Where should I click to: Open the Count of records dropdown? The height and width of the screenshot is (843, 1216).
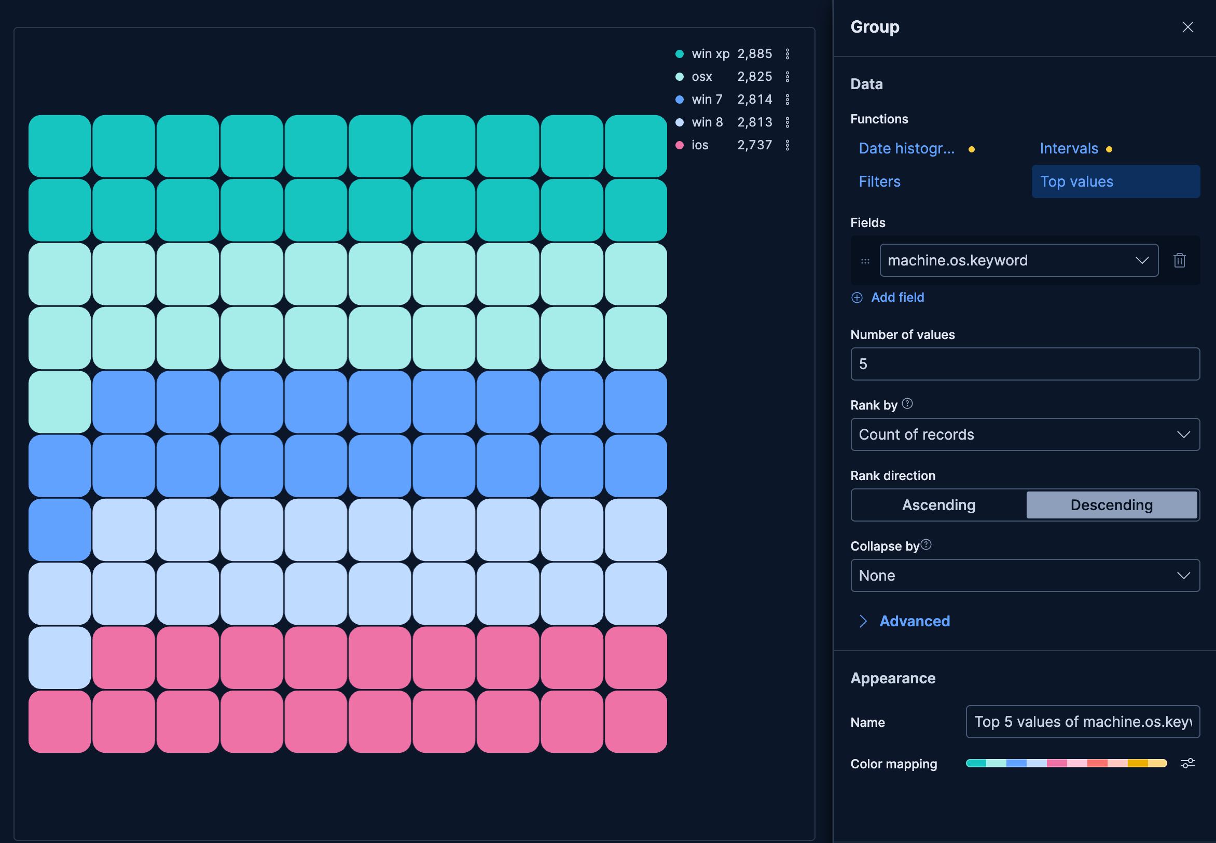[x=1025, y=434]
